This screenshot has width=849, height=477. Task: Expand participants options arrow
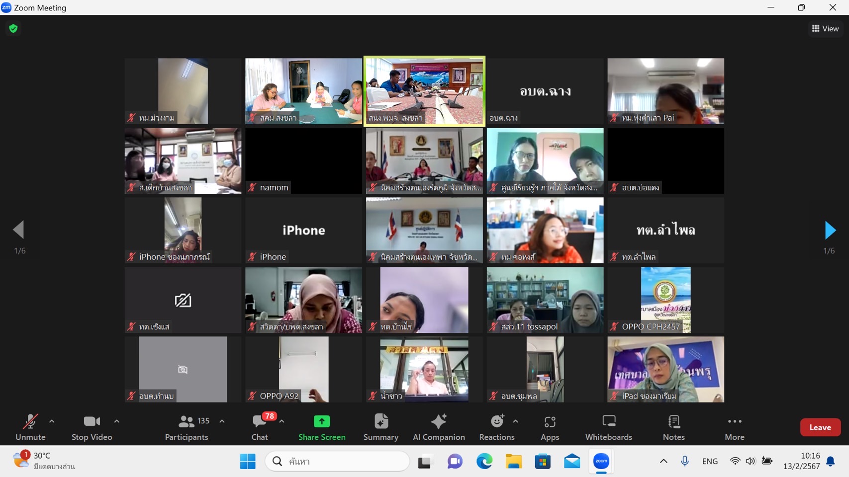(x=222, y=421)
